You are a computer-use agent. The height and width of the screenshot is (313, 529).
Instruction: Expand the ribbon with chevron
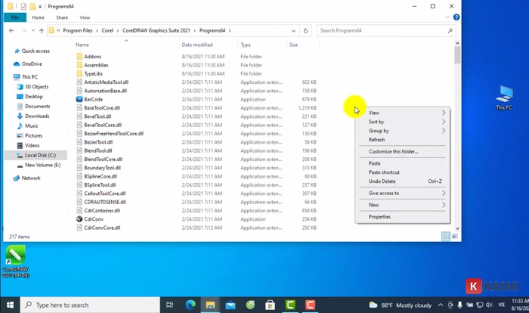pos(447,17)
